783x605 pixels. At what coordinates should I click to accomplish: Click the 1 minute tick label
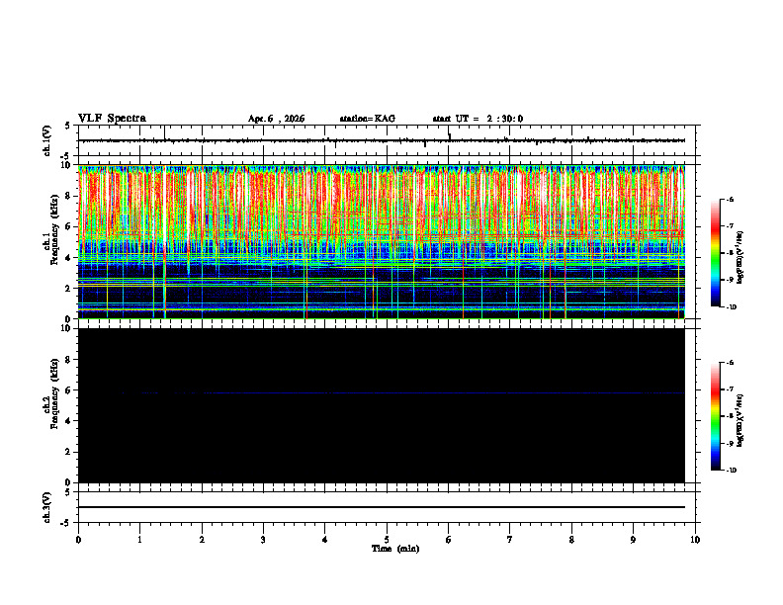click(139, 540)
